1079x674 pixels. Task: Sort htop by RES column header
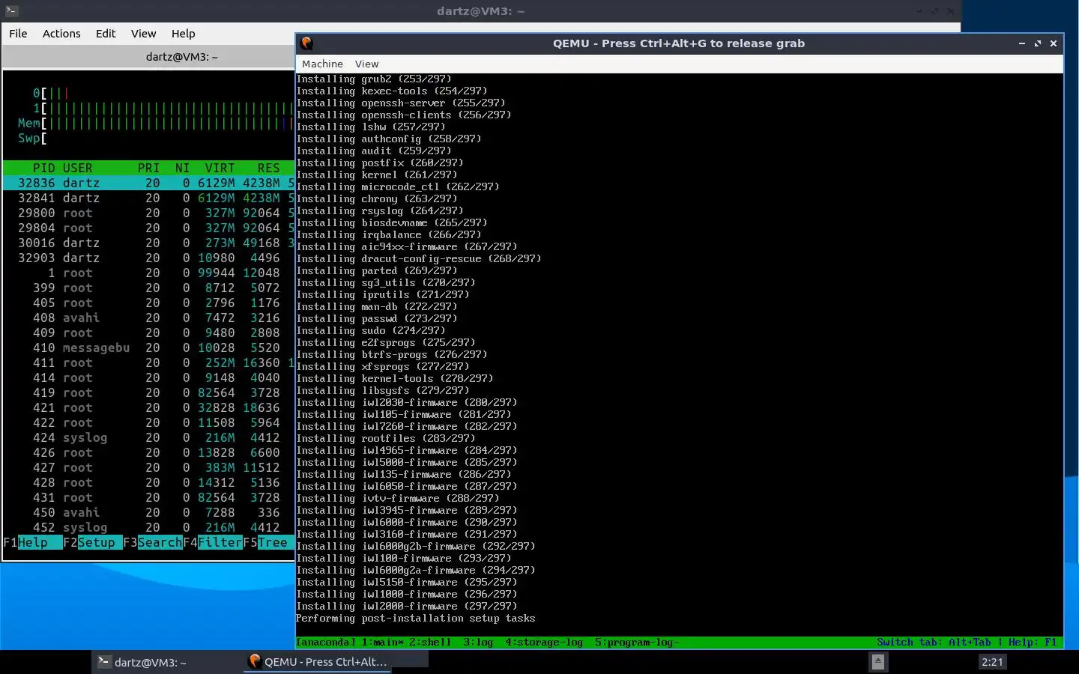pos(268,168)
